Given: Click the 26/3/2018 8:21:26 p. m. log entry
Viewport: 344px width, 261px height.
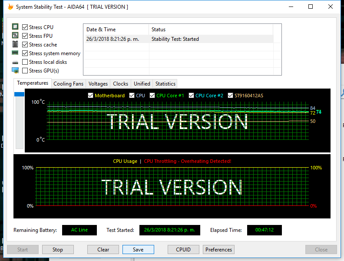Looking at the screenshot, I should [x=112, y=39].
